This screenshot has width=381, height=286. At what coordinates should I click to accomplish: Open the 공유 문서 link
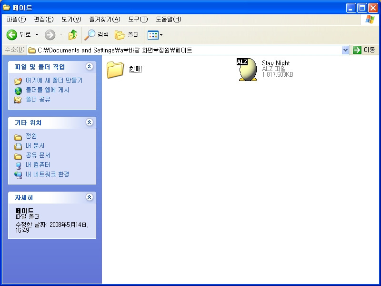point(38,155)
